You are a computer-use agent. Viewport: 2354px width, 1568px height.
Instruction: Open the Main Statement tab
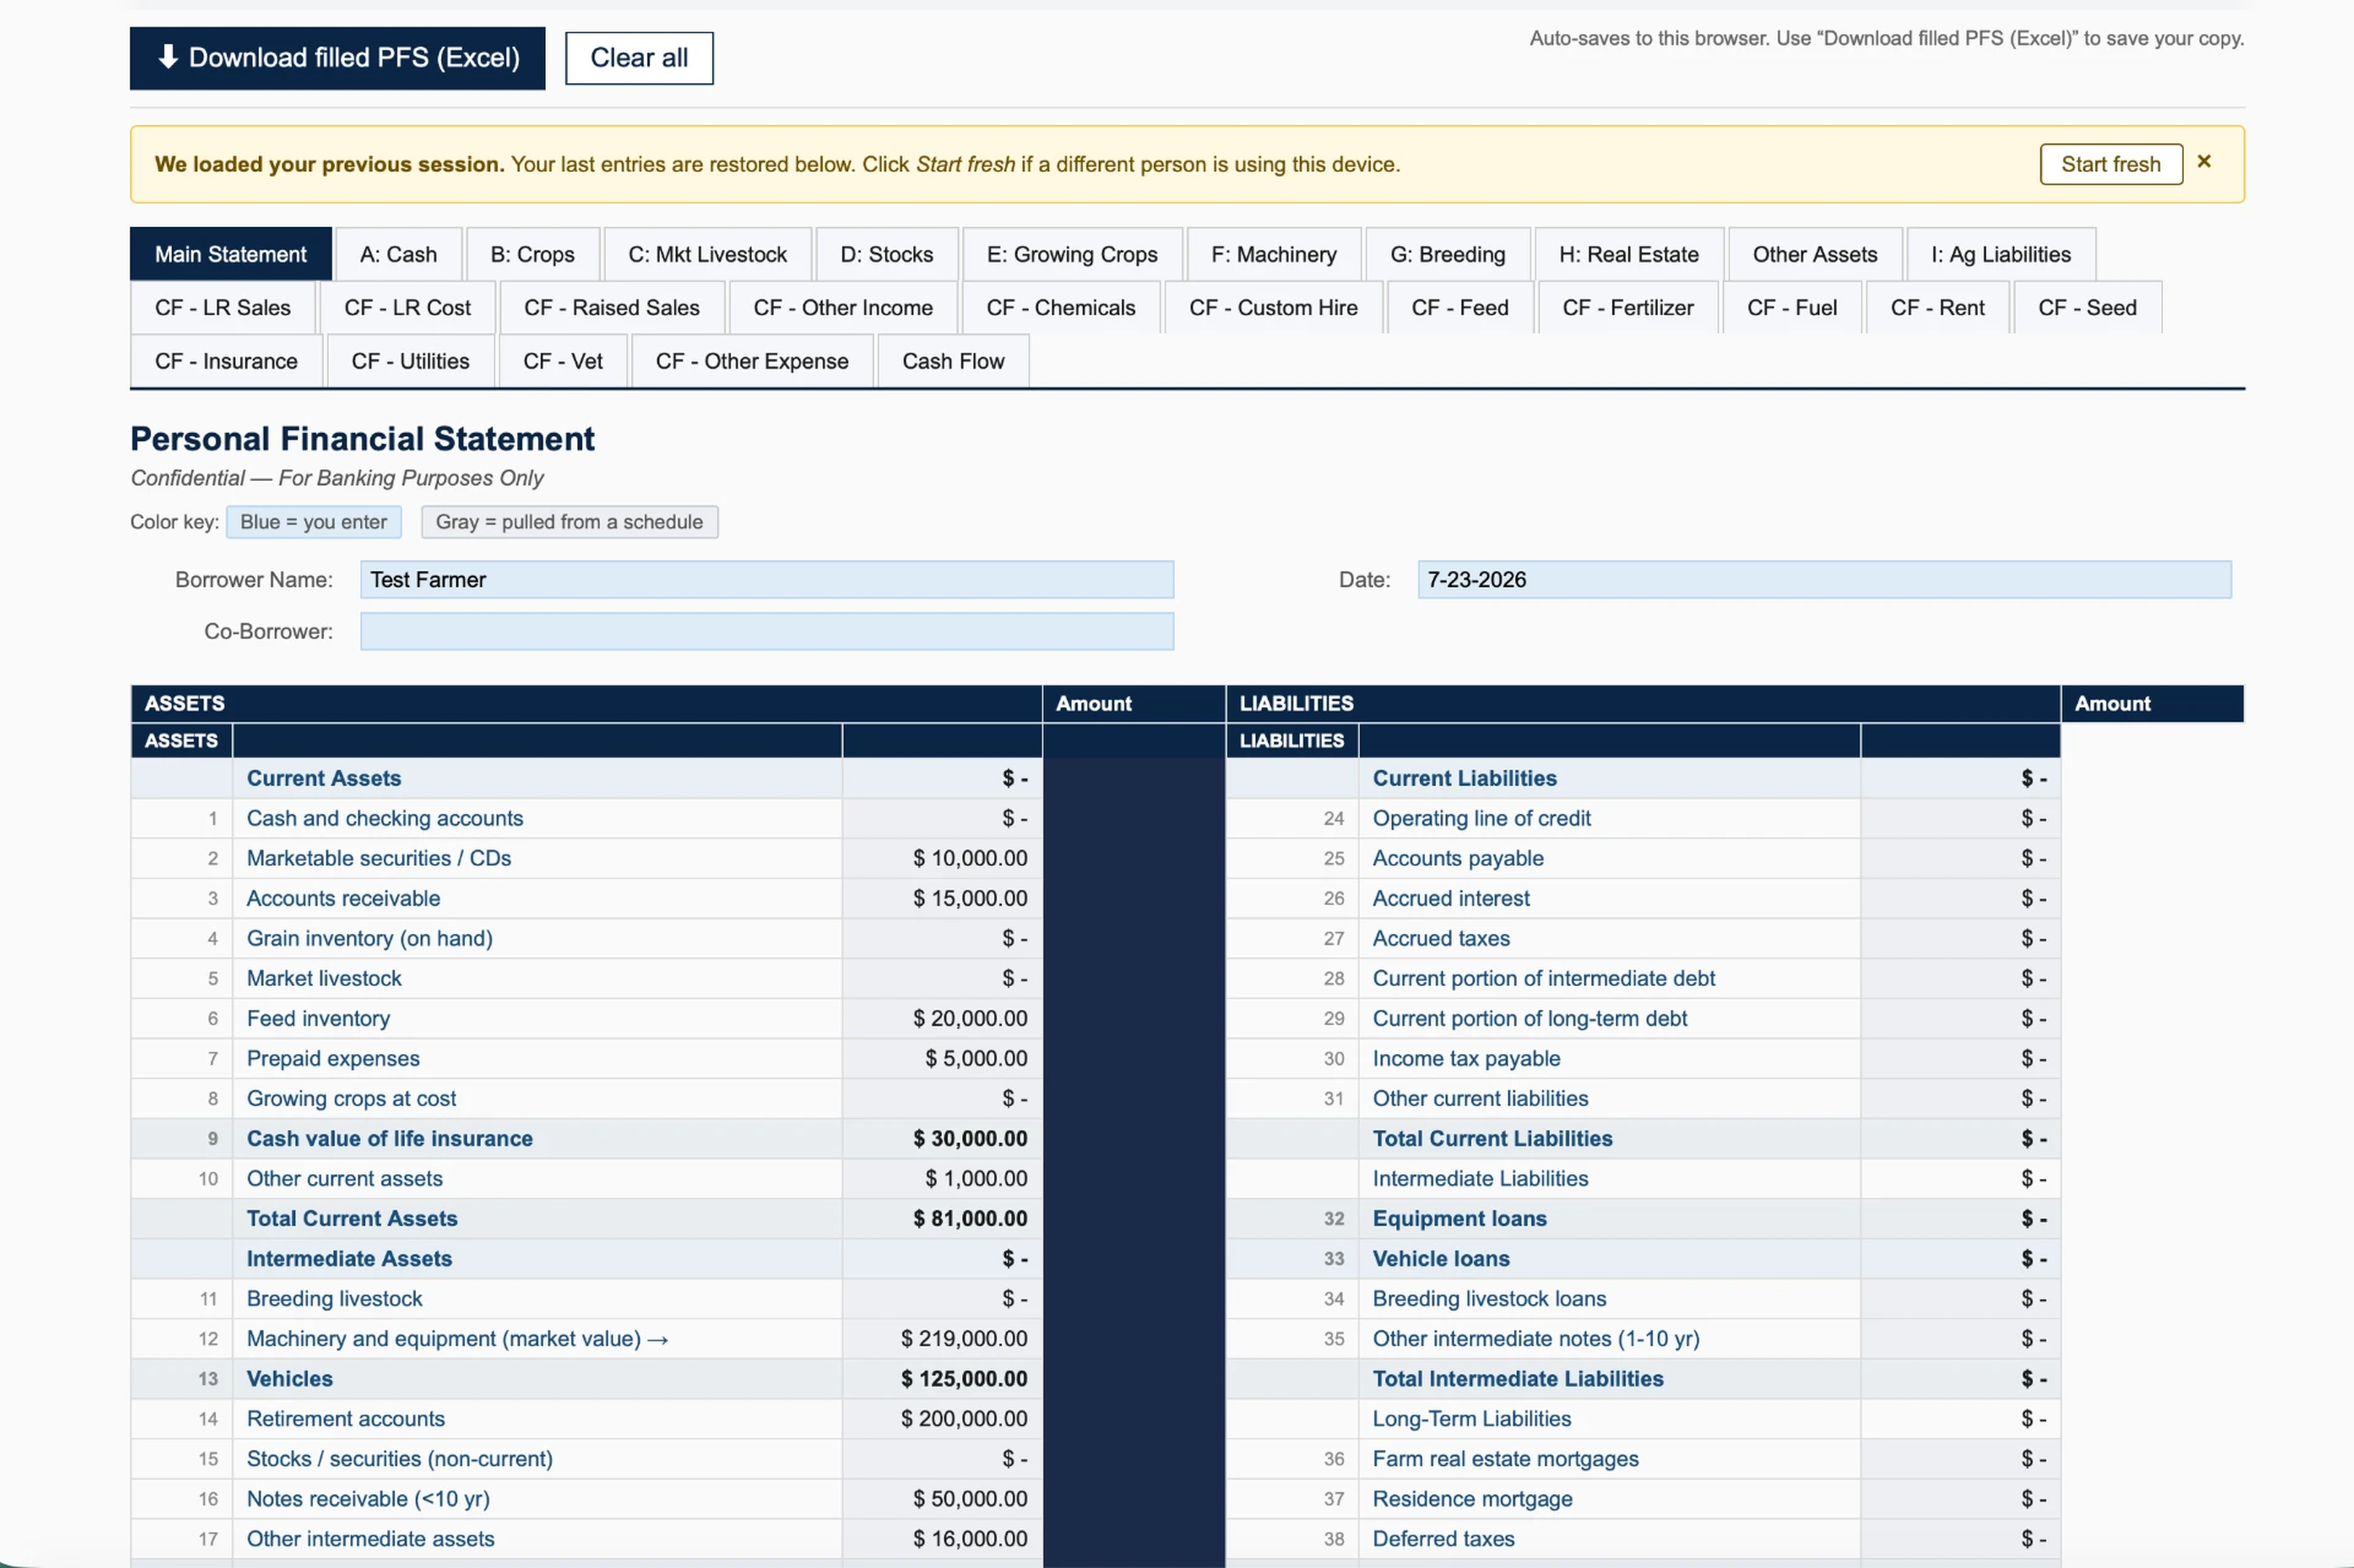click(x=231, y=254)
